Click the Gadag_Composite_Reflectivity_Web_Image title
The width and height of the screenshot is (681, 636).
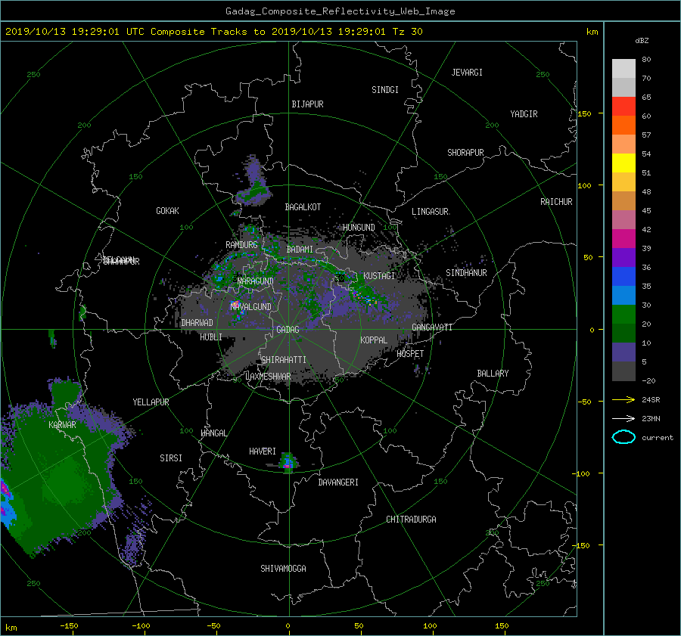coord(340,11)
